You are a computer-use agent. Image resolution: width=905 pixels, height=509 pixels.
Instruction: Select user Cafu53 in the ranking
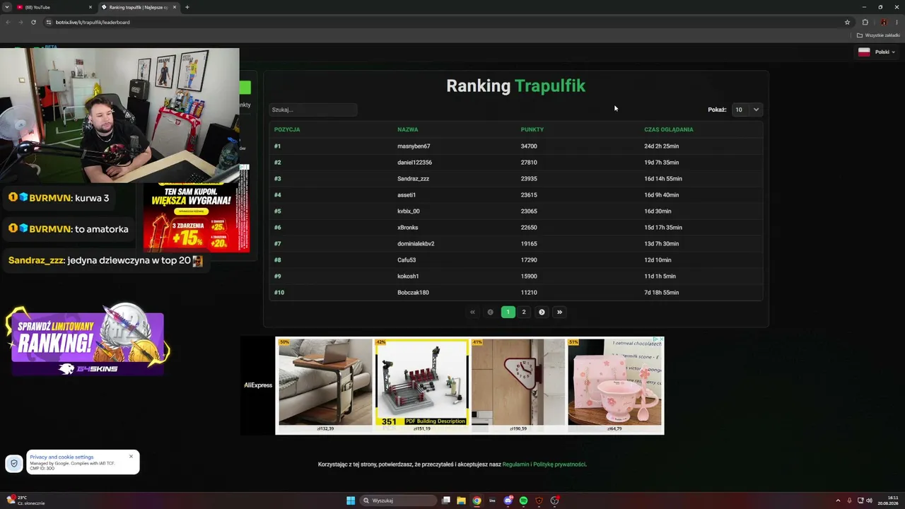coord(407,260)
